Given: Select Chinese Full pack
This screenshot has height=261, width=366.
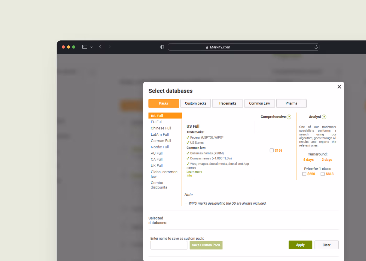Looking at the screenshot, I should pyautogui.click(x=161, y=128).
